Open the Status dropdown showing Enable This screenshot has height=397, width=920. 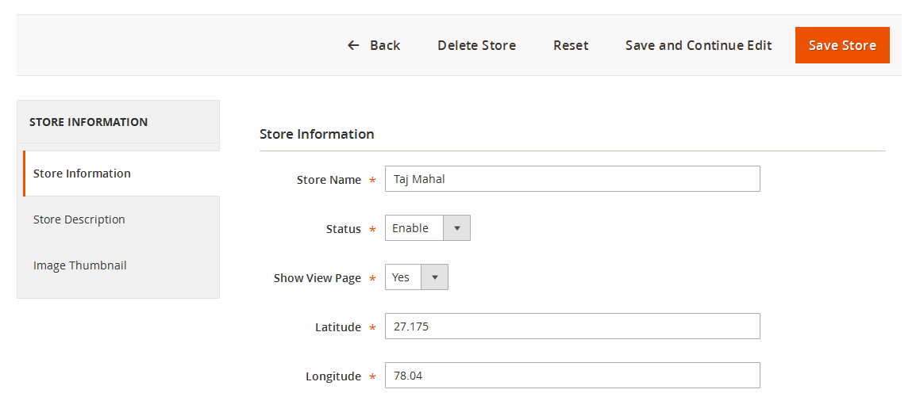pyautogui.click(x=427, y=227)
